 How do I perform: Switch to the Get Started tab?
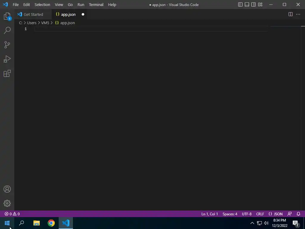(33, 14)
